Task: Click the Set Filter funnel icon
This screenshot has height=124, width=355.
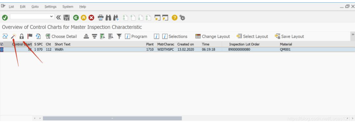Action: (119, 36)
